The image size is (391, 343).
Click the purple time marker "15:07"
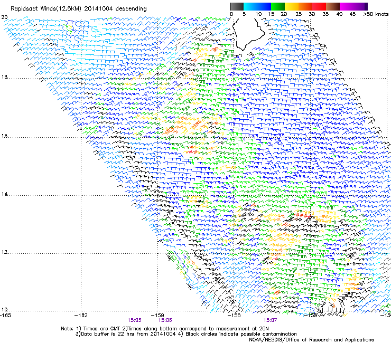coord(270,320)
